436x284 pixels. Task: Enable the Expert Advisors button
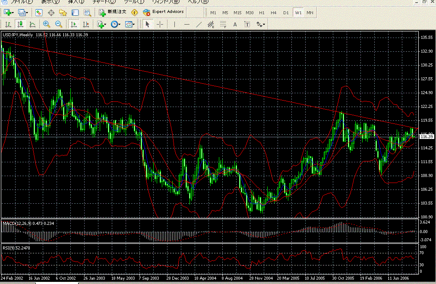[164, 12]
